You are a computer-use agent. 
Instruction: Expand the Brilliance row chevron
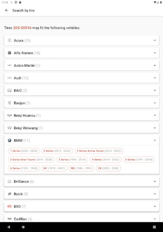155,181
